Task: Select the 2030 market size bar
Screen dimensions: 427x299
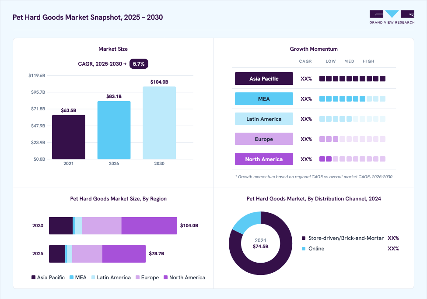Action: tap(159, 123)
